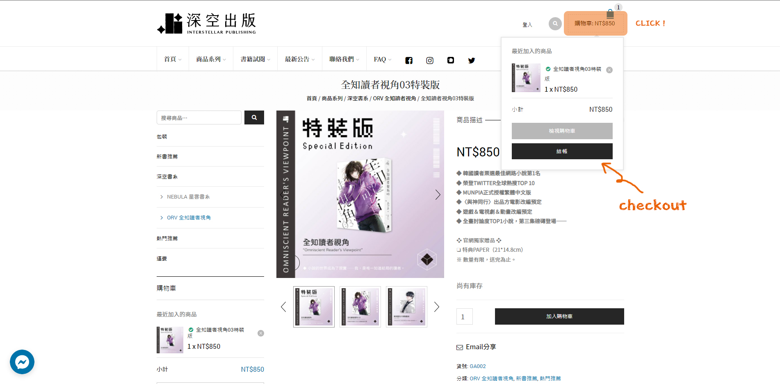Click the shopping bag cart icon
Screen dimensions: 780x384
click(610, 14)
